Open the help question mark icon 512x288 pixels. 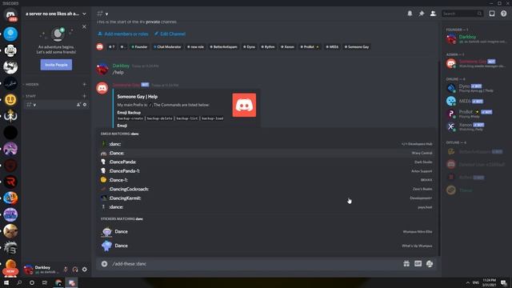pyautogui.click(x=503, y=14)
